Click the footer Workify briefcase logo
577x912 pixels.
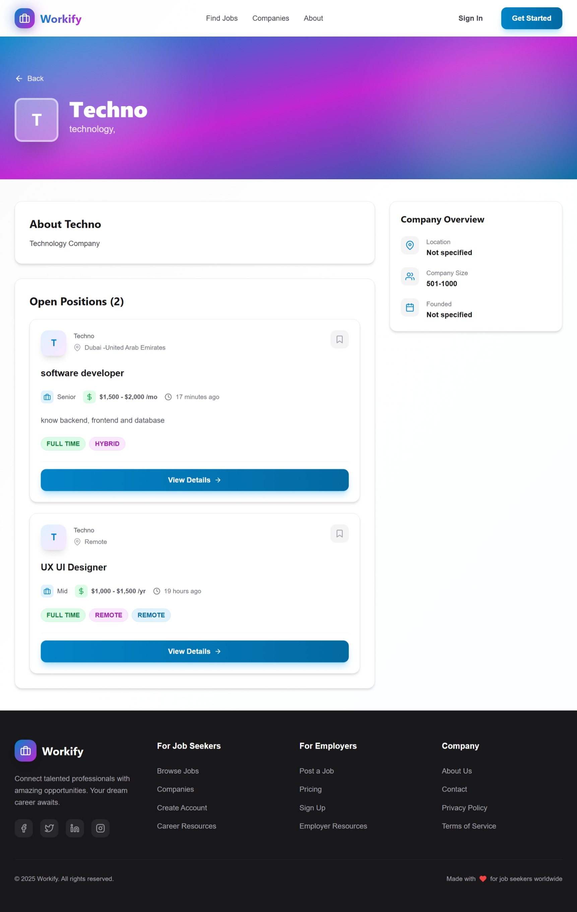click(x=25, y=751)
